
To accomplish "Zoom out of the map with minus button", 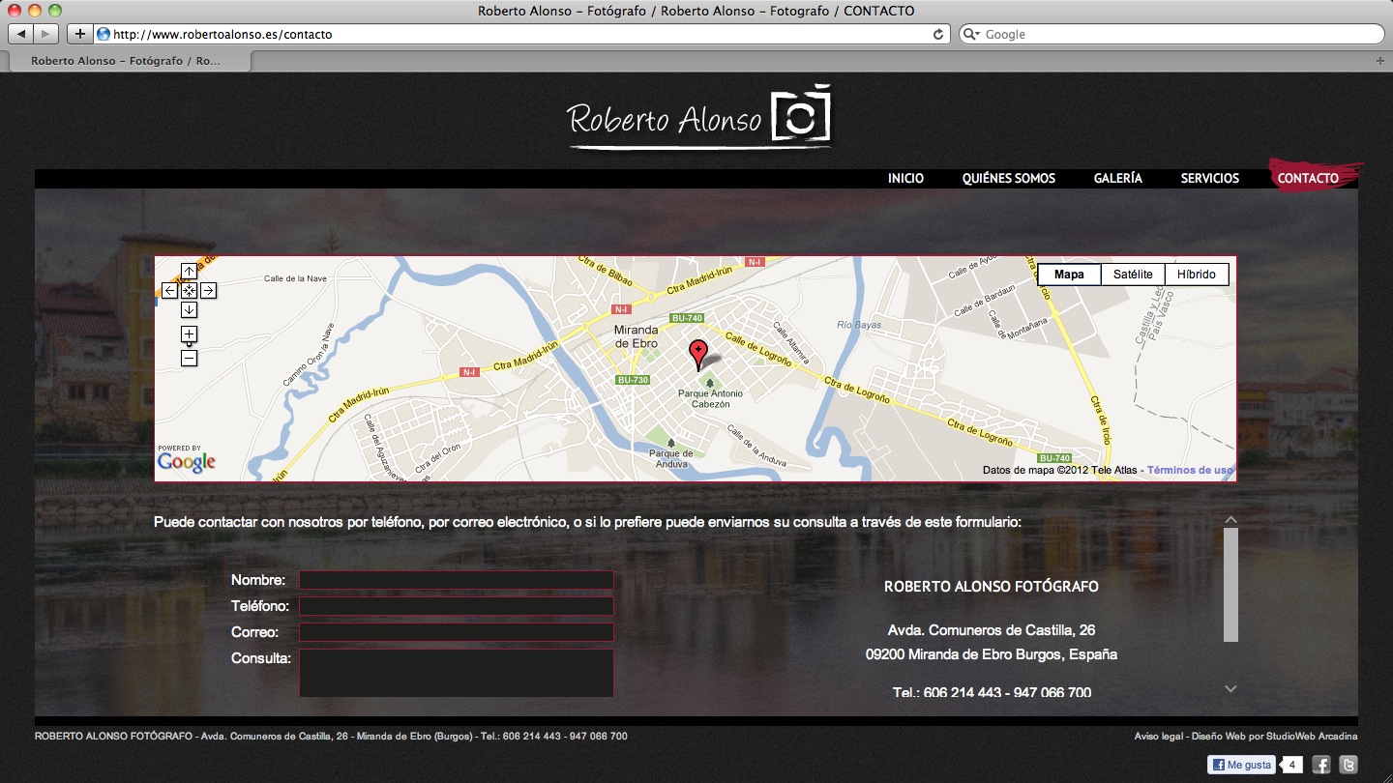I will pos(189,359).
